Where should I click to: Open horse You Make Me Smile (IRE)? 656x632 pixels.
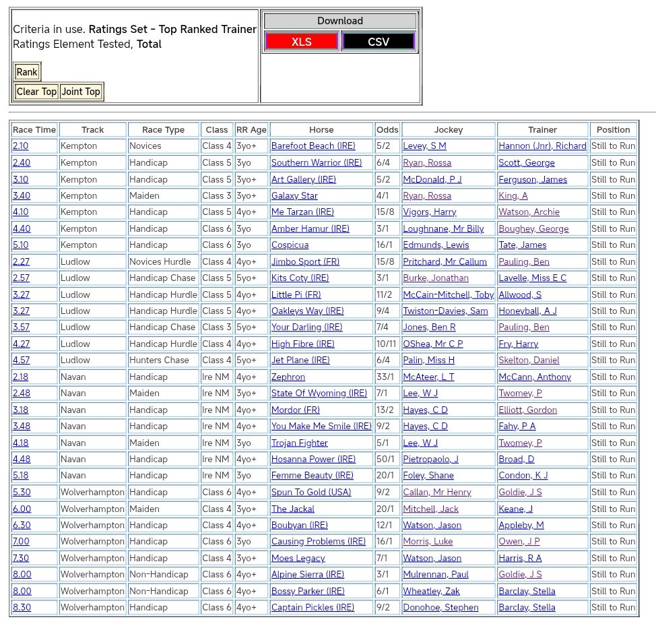pyautogui.click(x=321, y=426)
